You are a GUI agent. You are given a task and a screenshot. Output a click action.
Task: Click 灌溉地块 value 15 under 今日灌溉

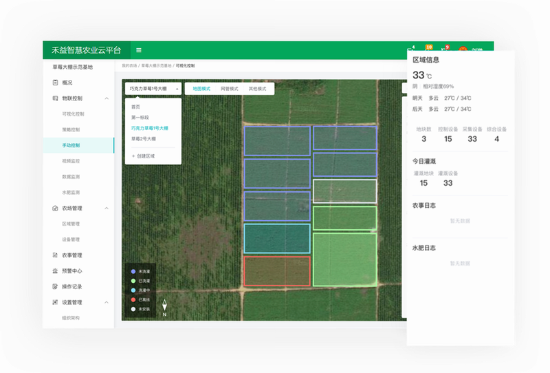click(x=423, y=183)
